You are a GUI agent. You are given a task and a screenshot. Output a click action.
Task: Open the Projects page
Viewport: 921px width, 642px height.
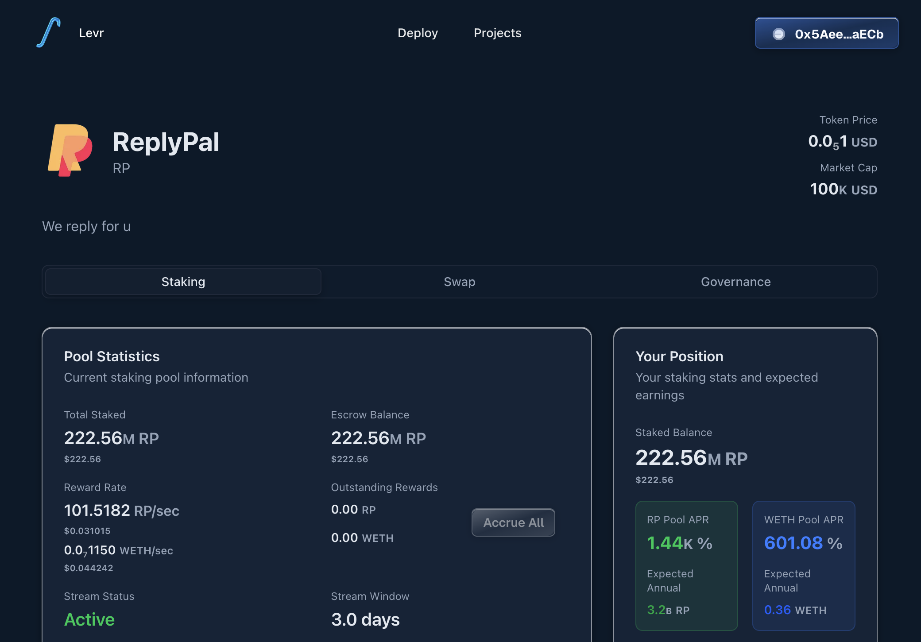[x=497, y=33]
